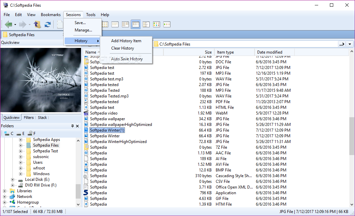The image size is (355, 216).
Task: Sort by Item type column header
Action: pos(234,52)
